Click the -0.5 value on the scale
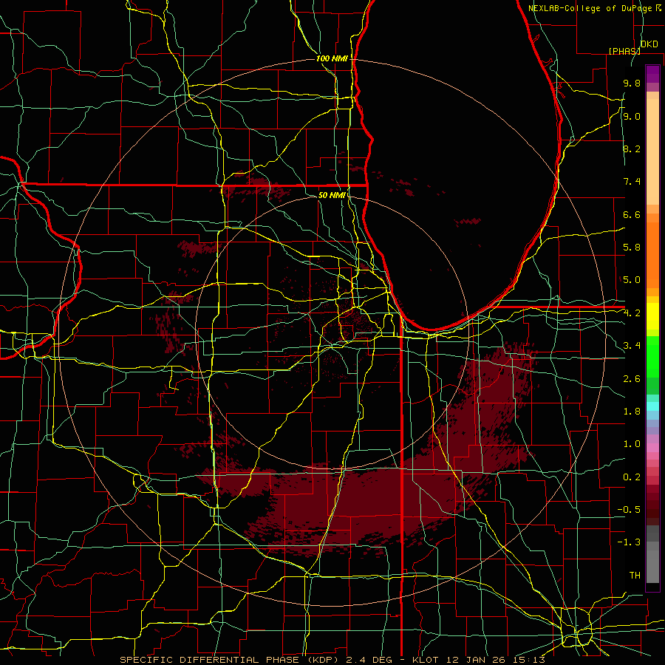Image resolution: width=665 pixels, height=665 pixels. click(629, 510)
